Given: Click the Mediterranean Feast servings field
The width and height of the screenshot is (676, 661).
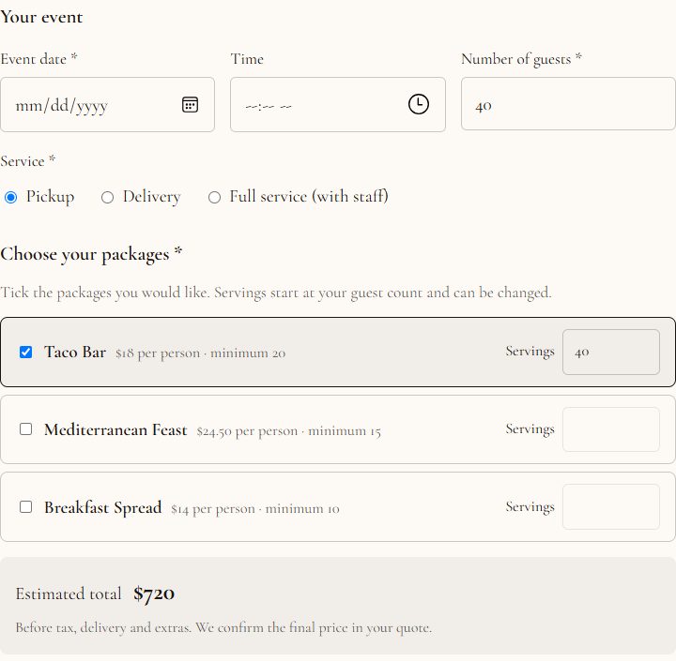Looking at the screenshot, I should point(611,429).
